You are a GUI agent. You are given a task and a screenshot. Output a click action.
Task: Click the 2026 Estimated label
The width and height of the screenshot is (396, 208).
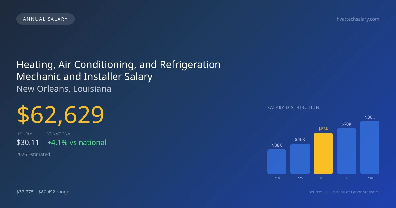click(33, 154)
